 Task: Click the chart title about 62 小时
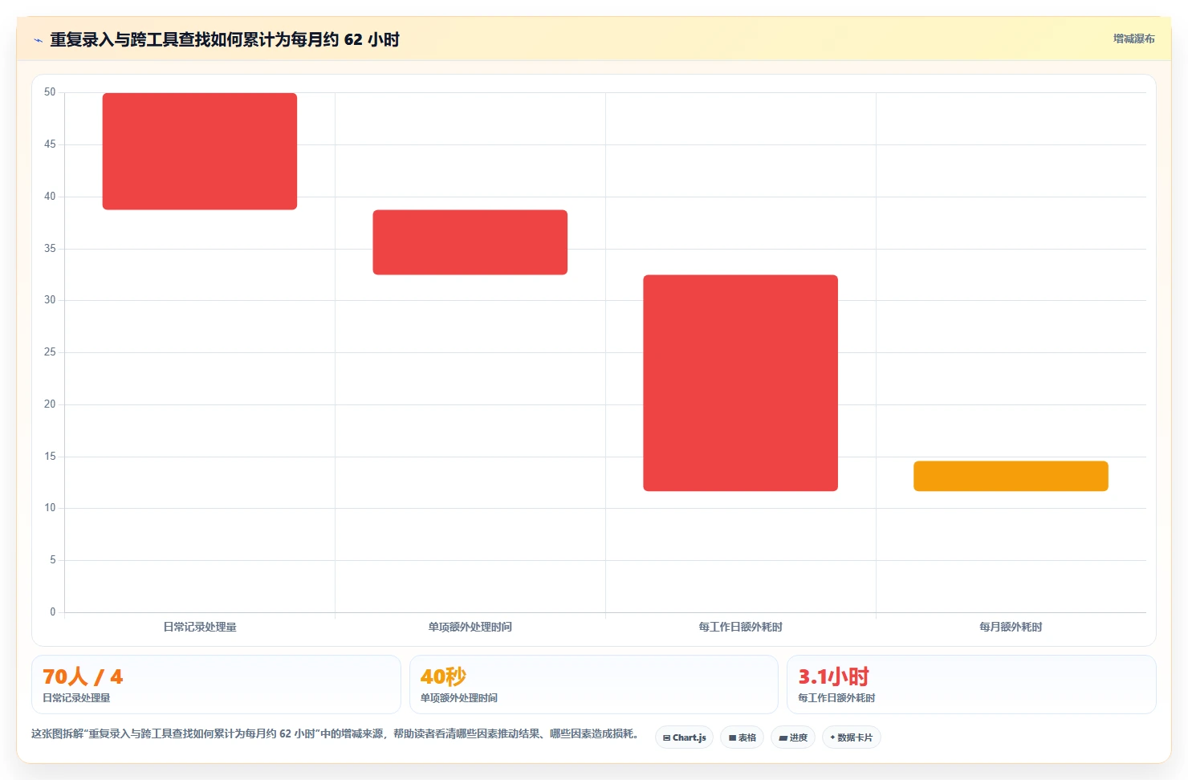[225, 39]
